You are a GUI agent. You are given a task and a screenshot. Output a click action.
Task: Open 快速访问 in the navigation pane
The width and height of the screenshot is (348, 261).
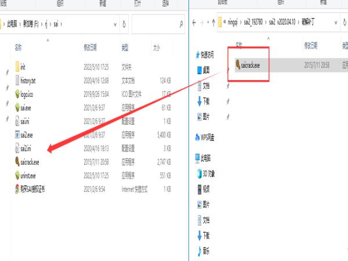(x=205, y=55)
